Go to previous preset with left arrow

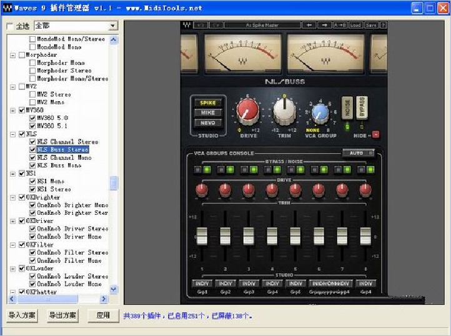309,26
